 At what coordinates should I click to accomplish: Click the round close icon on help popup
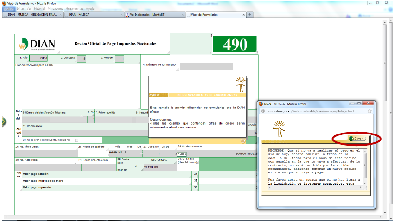click(x=243, y=141)
